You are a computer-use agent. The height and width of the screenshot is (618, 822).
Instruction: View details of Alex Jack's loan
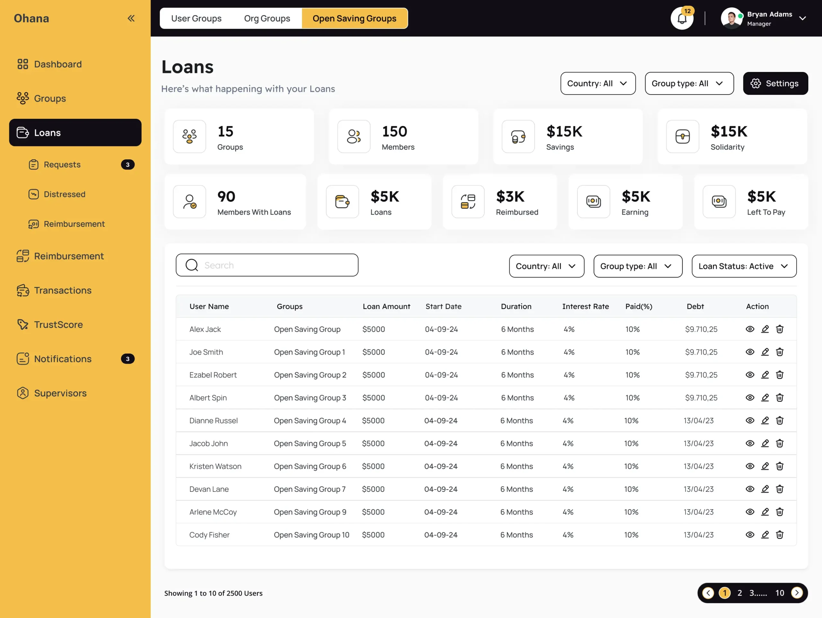[x=749, y=329]
